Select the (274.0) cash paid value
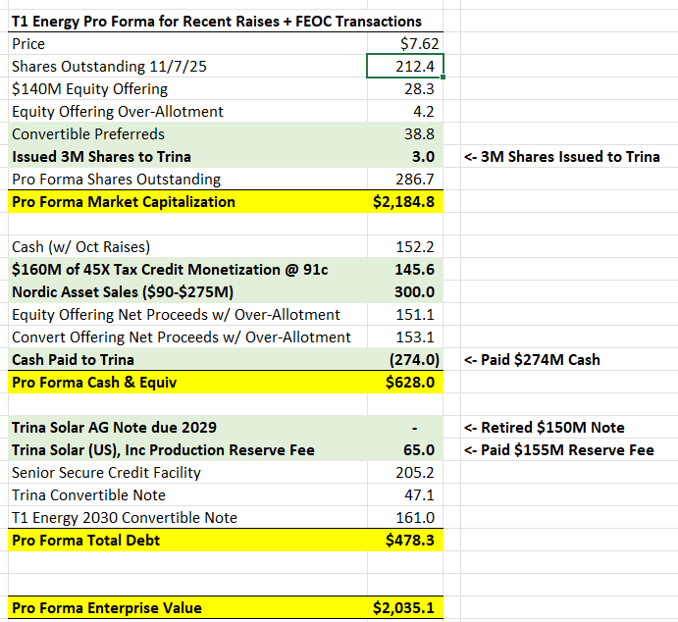678x622 pixels. click(414, 360)
